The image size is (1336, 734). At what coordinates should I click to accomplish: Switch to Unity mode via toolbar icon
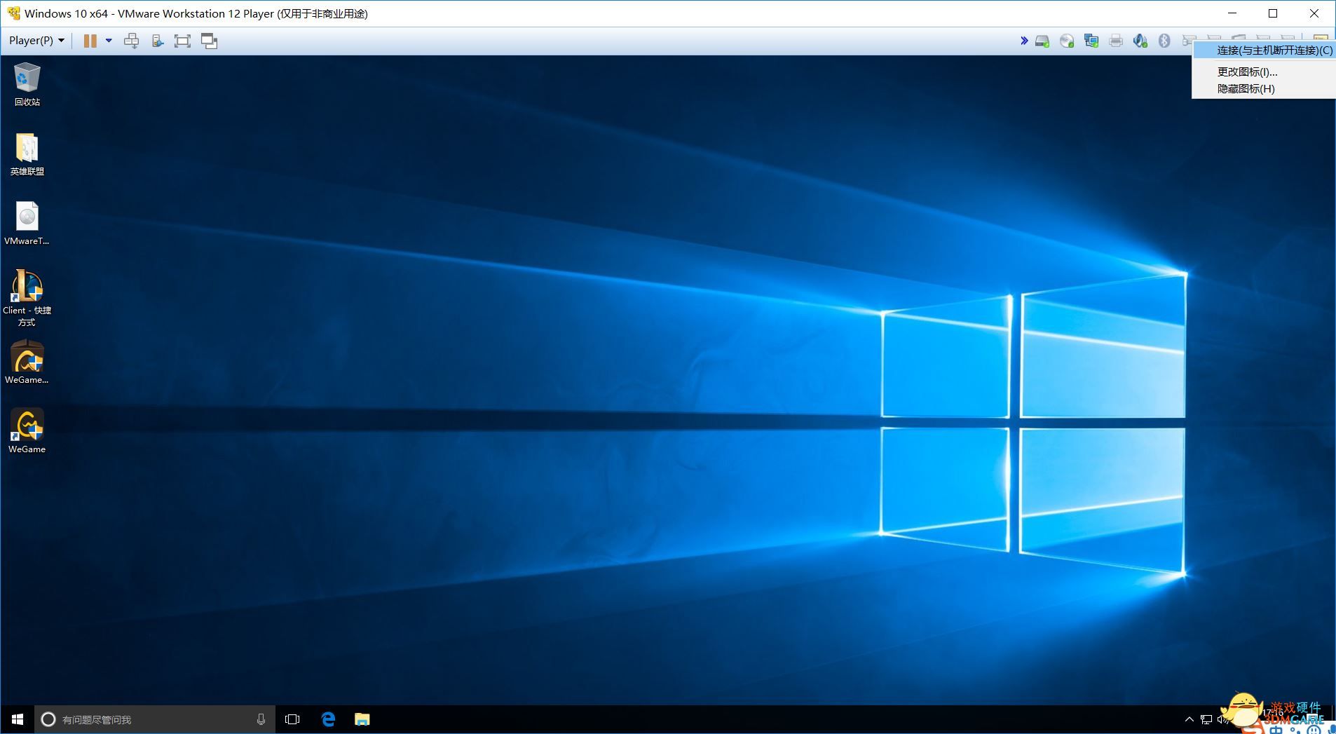coord(209,41)
